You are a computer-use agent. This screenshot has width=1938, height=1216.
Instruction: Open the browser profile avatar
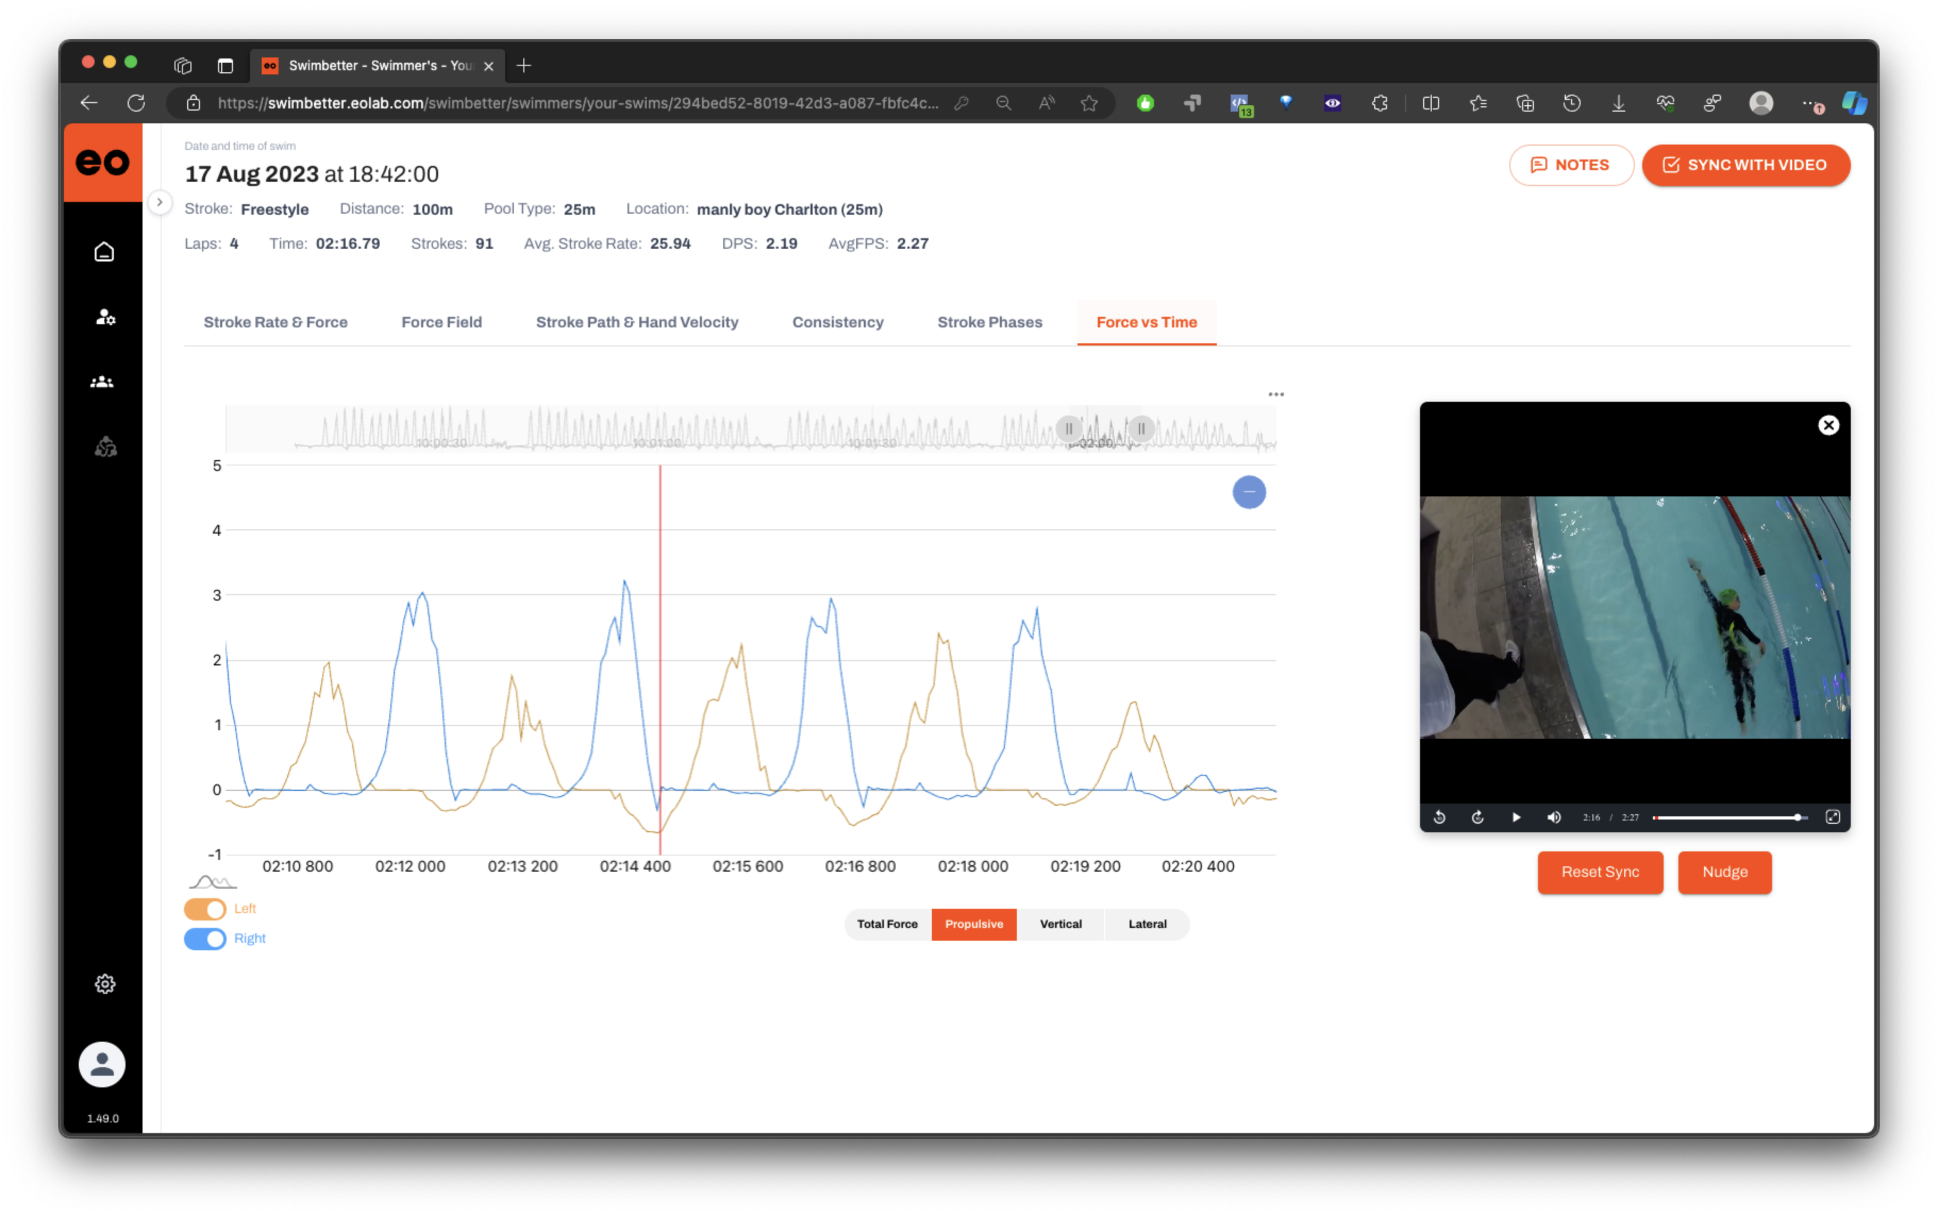tap(1761, 103)
